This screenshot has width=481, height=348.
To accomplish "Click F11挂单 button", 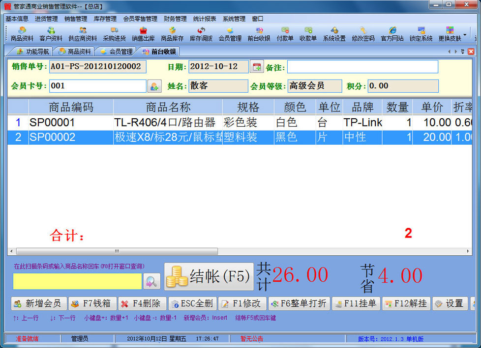I will pyautogui.click(x=356, y=304).
